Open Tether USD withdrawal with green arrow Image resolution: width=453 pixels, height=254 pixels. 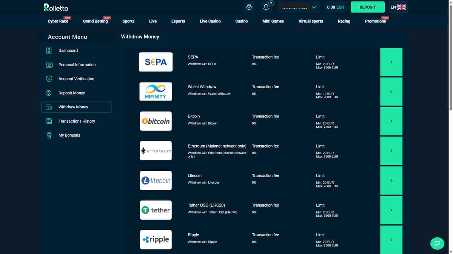[x=391, y=210]
